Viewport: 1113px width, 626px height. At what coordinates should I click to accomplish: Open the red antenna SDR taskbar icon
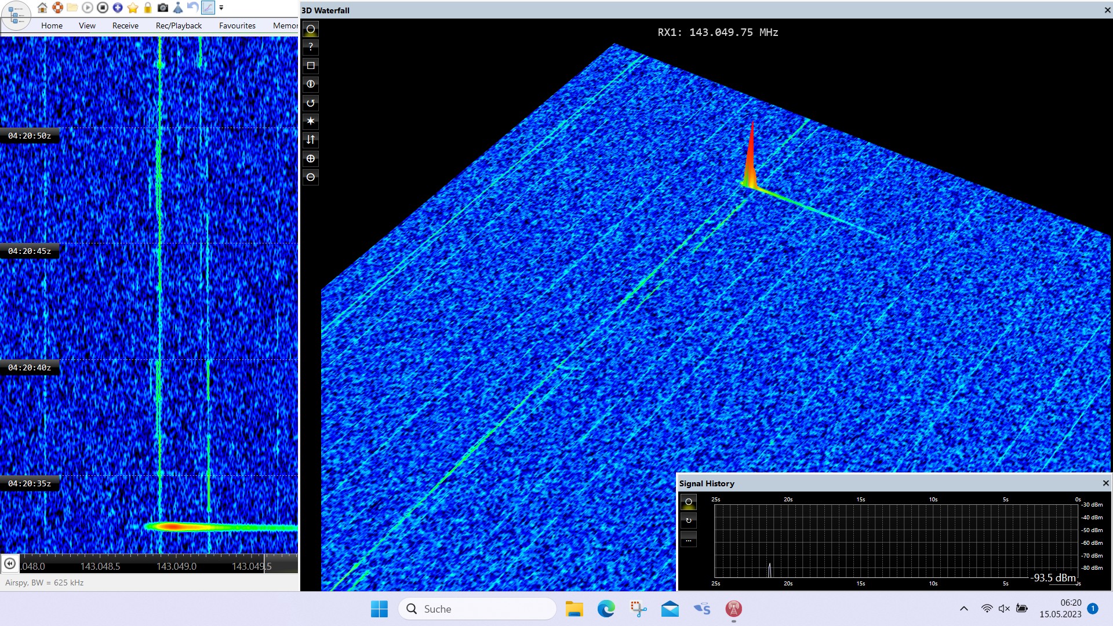pos(733,609)
